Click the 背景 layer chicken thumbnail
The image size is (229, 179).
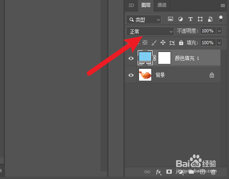point(145,75)
